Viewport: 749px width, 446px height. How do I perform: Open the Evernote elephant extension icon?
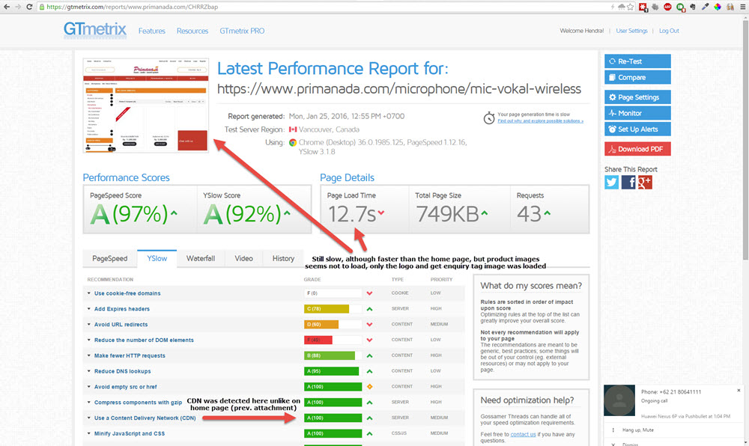click(692, 7)
